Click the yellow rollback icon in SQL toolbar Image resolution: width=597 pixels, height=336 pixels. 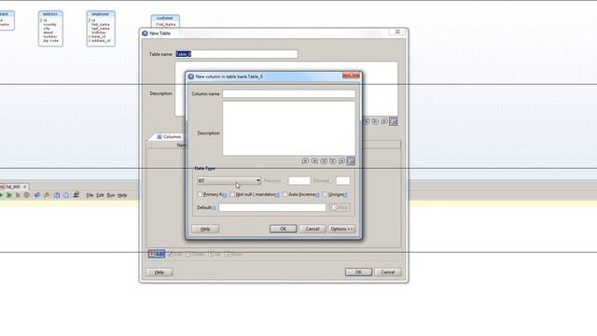point(47,195)
